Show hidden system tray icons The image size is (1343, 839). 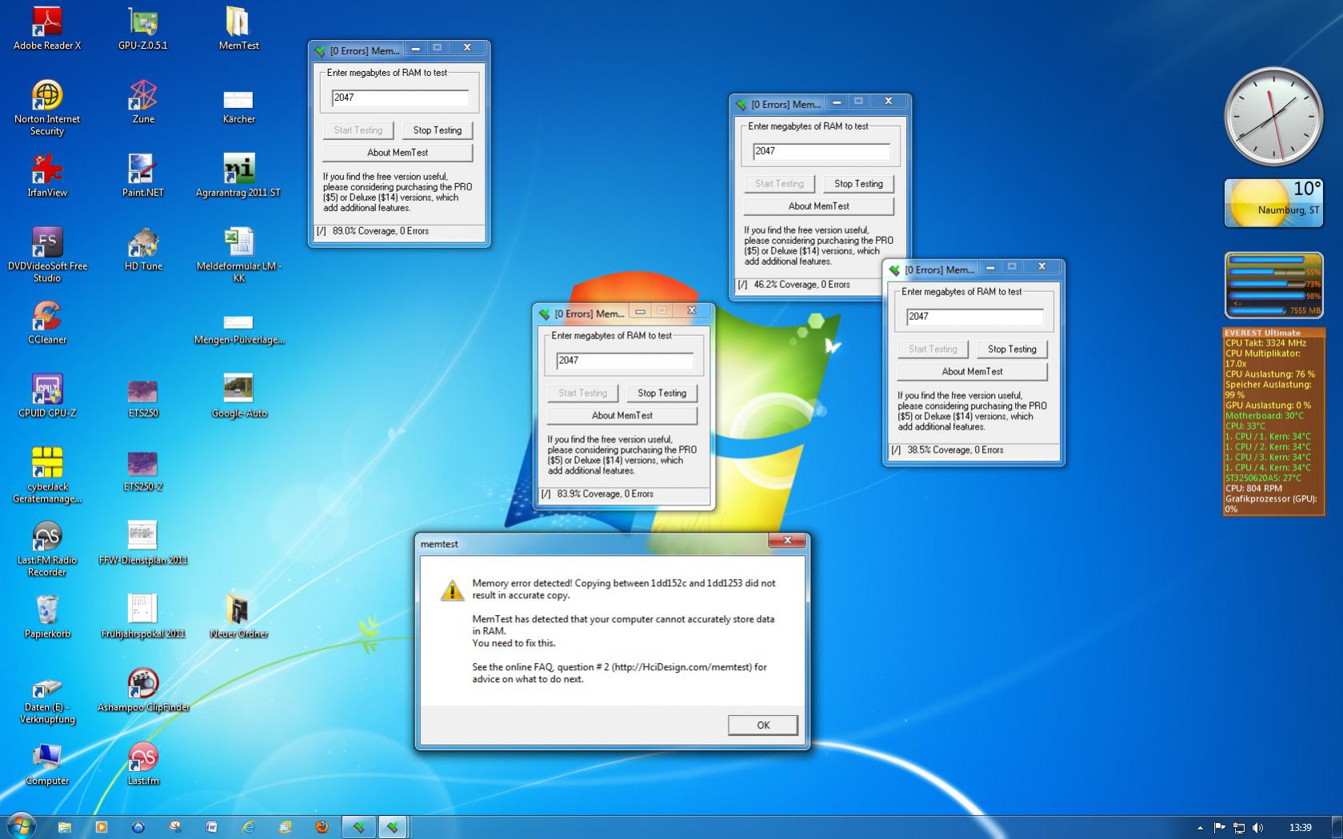coord(1200,827)
